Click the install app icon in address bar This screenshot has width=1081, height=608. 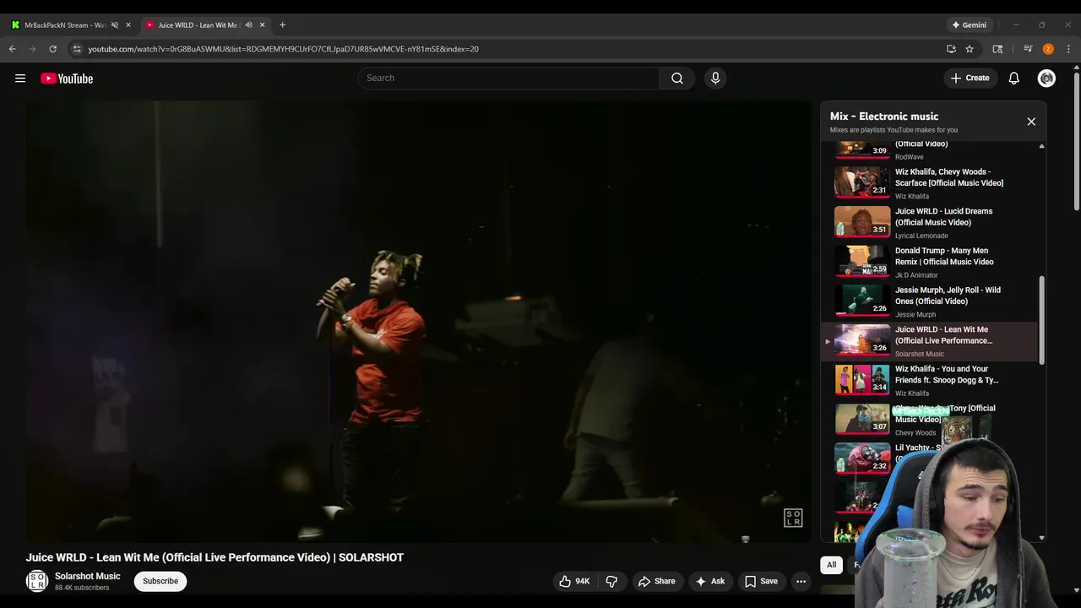tap(951, 49)
